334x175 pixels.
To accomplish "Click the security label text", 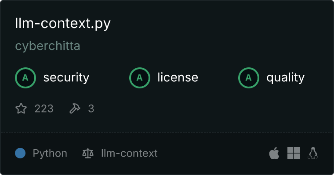I will 66,77.
